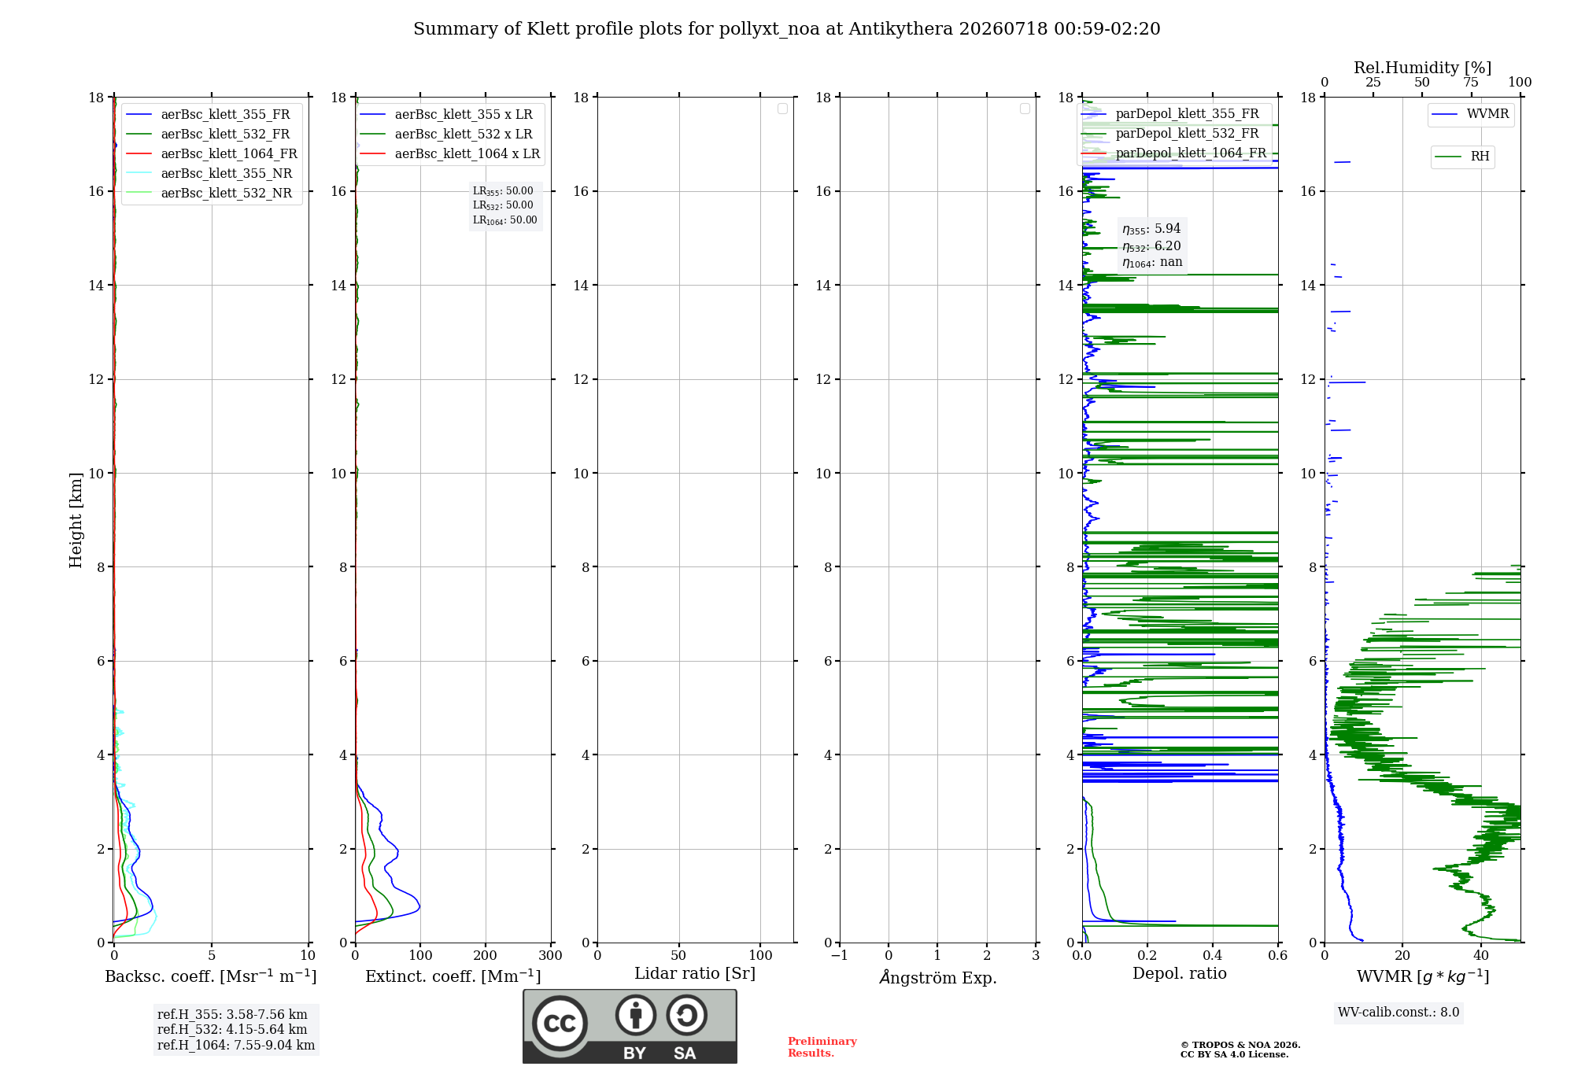Click the lidar ratio LR values text box

pyautogui.click(x=505, y=205)
